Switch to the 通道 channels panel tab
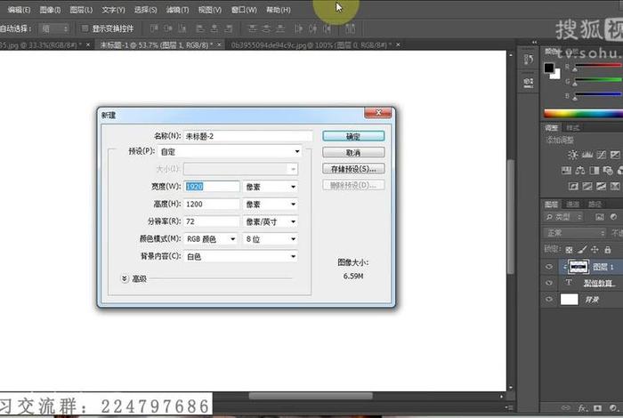This screenshot has width=623, height=418. (572, 204)
